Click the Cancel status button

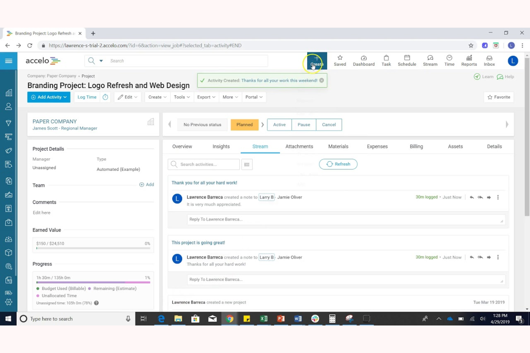coord(329,125)
